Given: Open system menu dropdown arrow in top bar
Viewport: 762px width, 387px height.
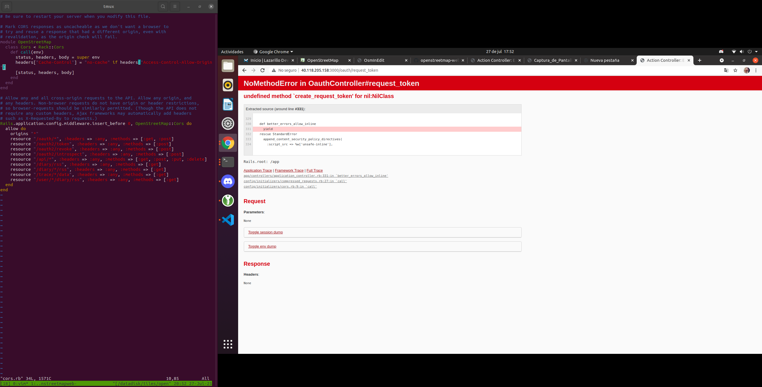Looking at the screenshot, I should (756, 52).
